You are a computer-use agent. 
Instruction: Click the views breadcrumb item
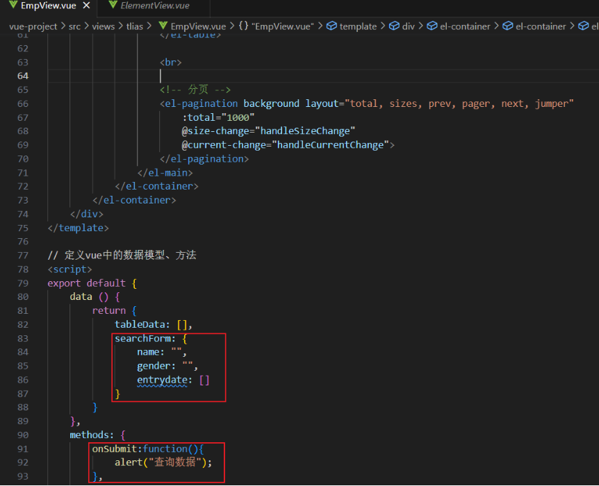104,26
